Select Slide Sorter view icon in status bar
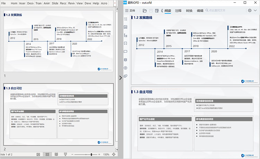The height and width of the screenshot is (159, 260). [x=47, y=155]
